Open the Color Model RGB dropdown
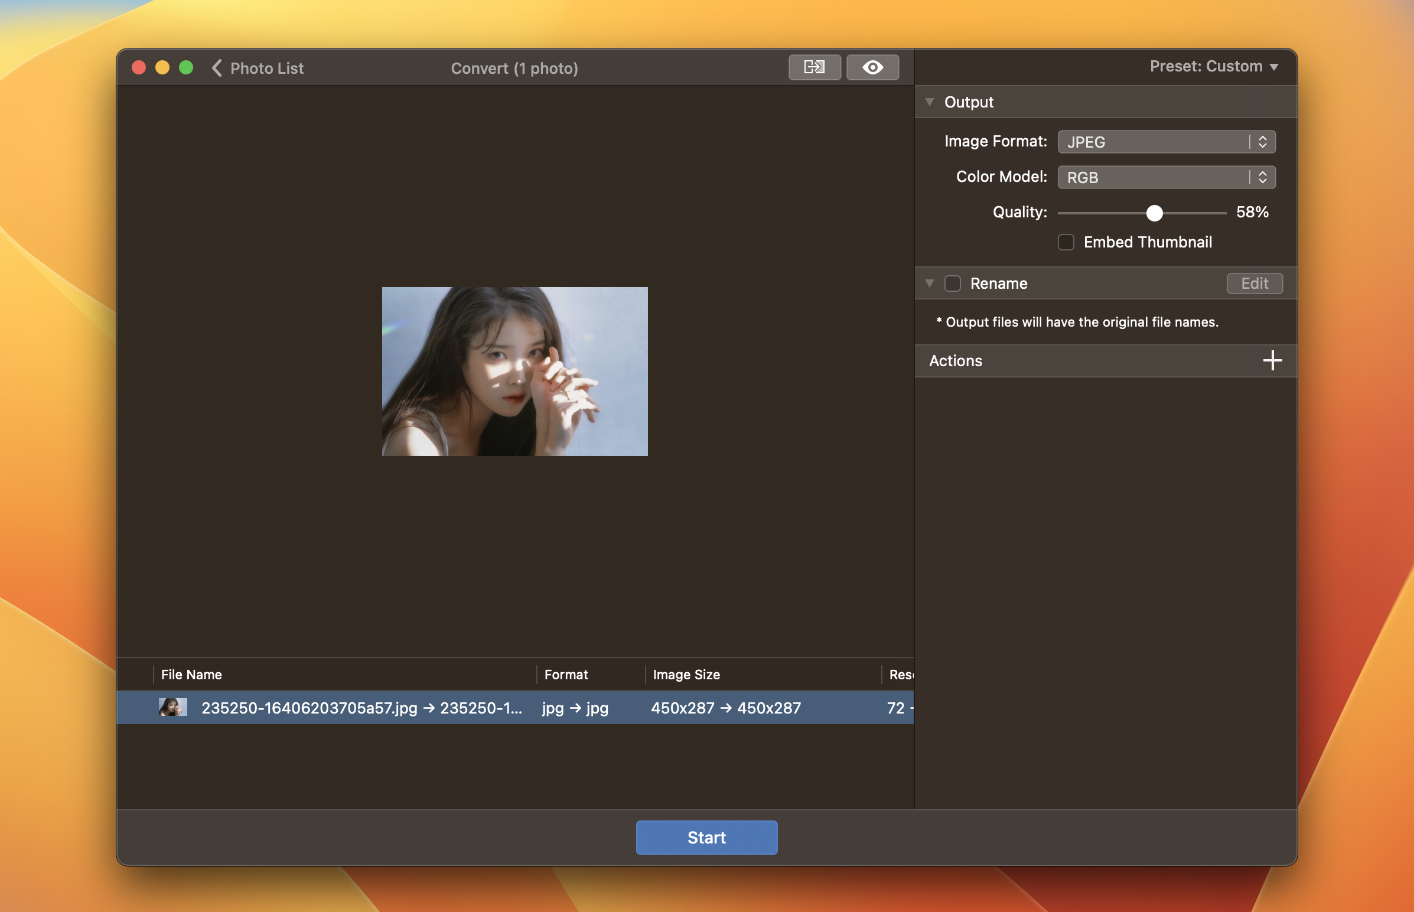 (x=1166, y=177)
